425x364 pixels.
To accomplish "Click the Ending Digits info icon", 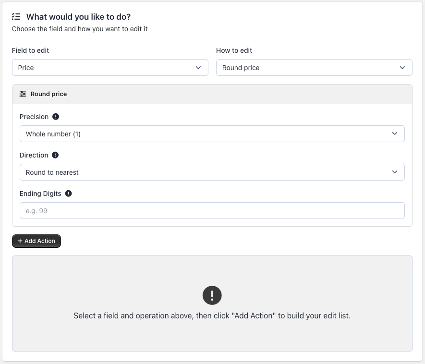I will pyautogui.click(x=68, y=194).
